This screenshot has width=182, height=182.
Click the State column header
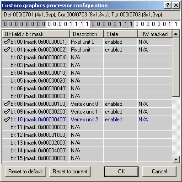click(x=121, y=34)
